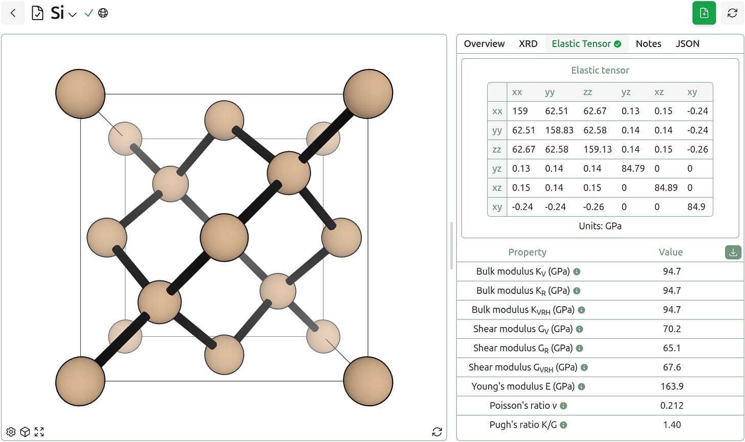The image size is (745, 442).
Task: Open the JSON tab
Action: click(x=687, y=44)
